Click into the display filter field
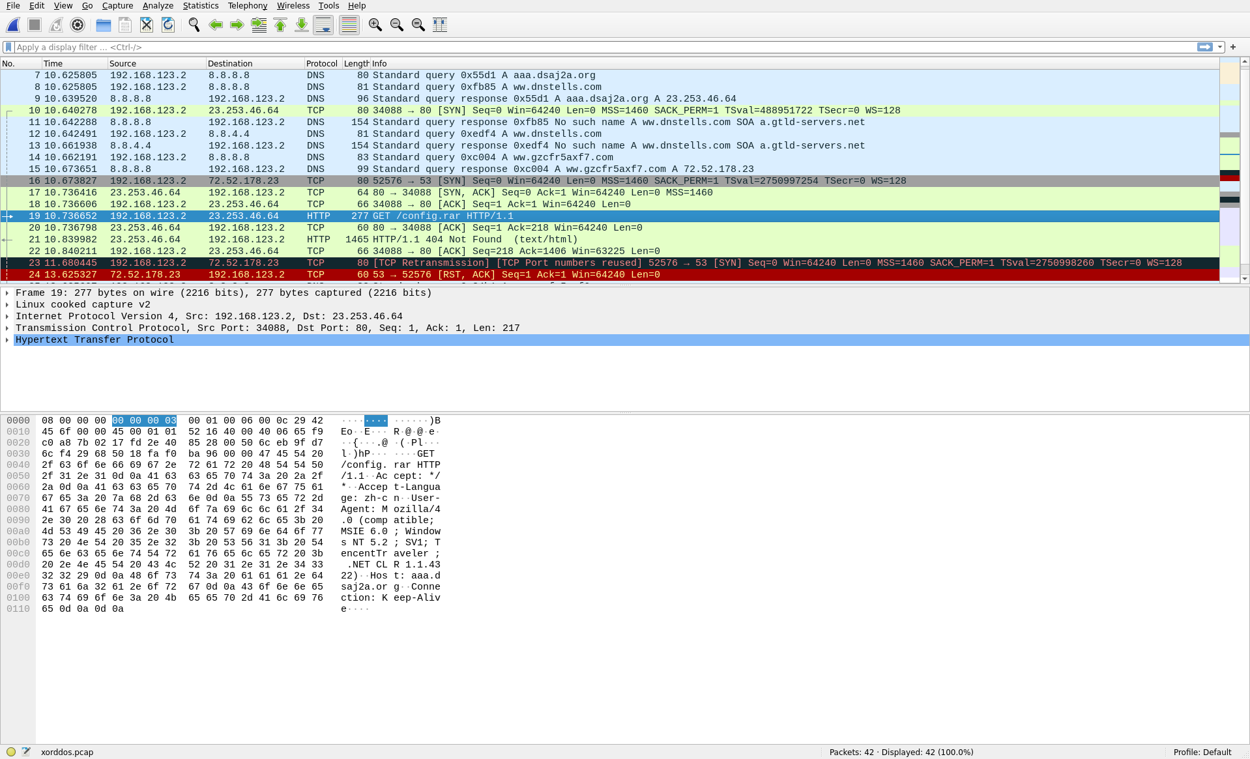Viewport: 1250px width, 759px height. pyautogui.click(x=587, y=47)
